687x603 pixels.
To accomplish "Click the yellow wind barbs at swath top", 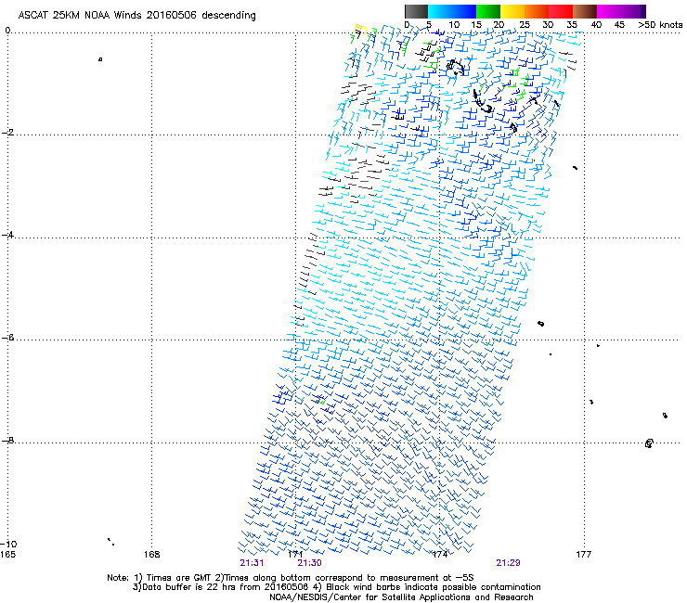I will pyautogui.click(x=359, y=30).
